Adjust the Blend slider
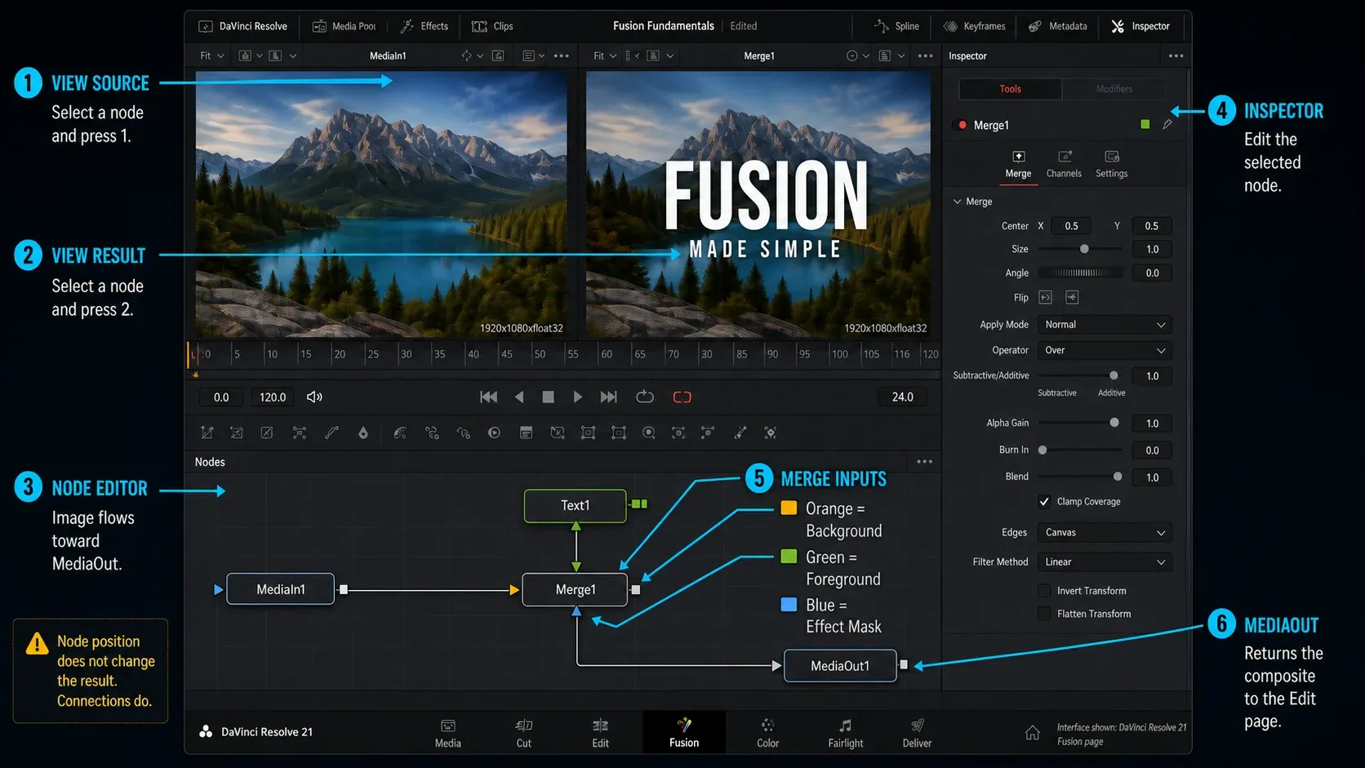The height and width of the screenshot is (768, 1365). [1080, 477]
